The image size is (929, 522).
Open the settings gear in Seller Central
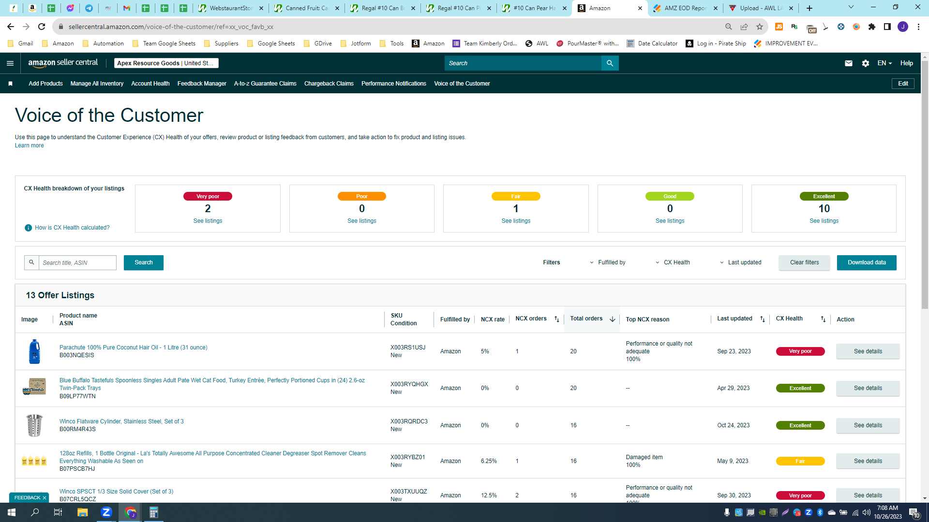pos(866,63)
